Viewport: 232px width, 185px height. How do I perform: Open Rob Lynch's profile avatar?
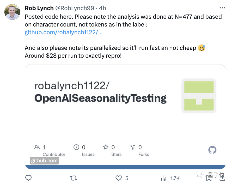pos(12,12)
